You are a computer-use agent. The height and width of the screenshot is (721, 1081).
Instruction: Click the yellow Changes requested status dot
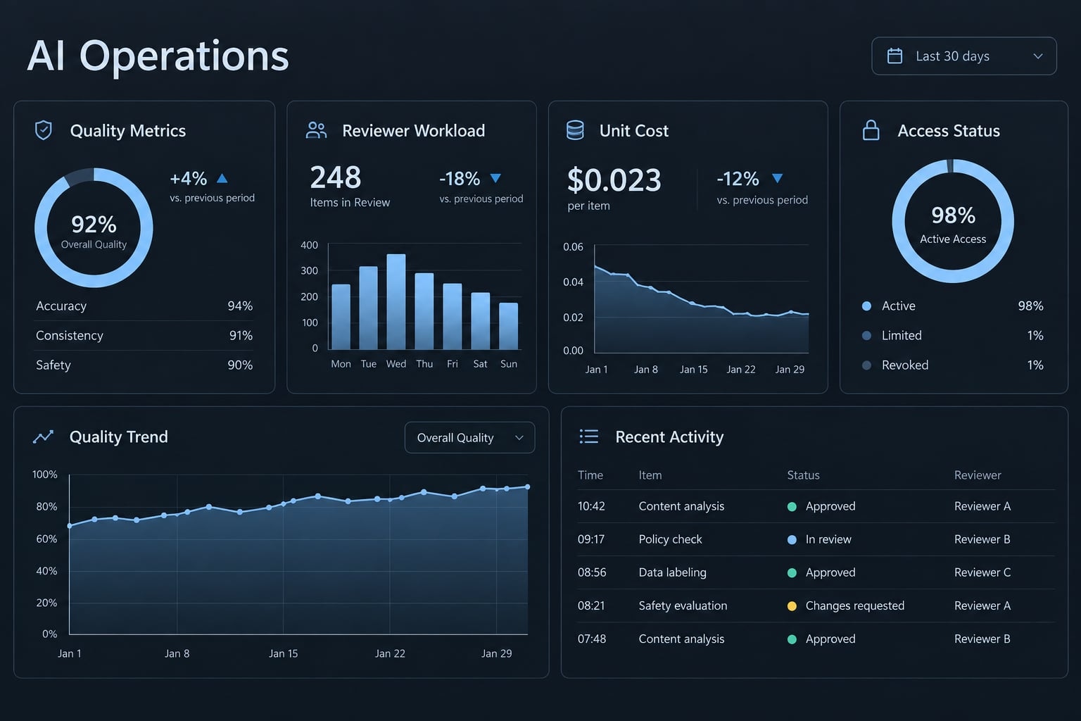pos(792,606)
